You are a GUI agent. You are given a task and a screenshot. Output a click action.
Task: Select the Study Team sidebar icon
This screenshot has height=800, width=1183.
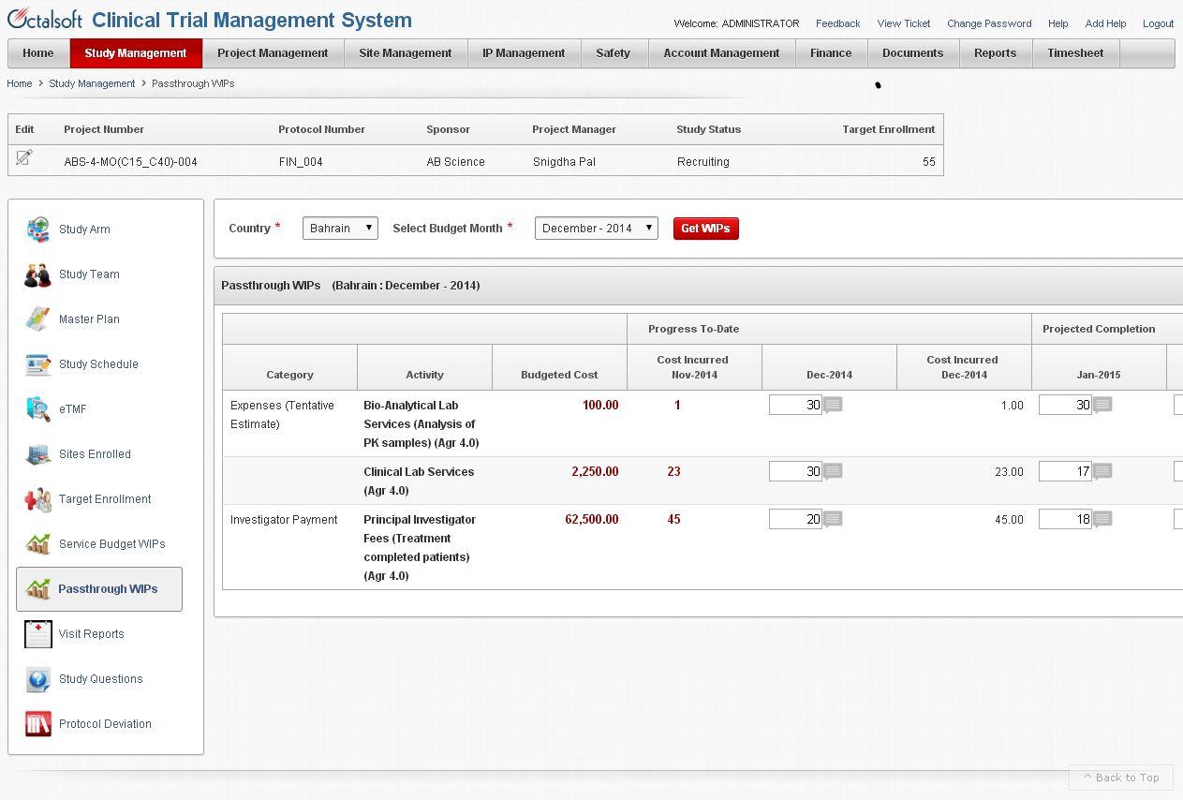click(37, 274)
